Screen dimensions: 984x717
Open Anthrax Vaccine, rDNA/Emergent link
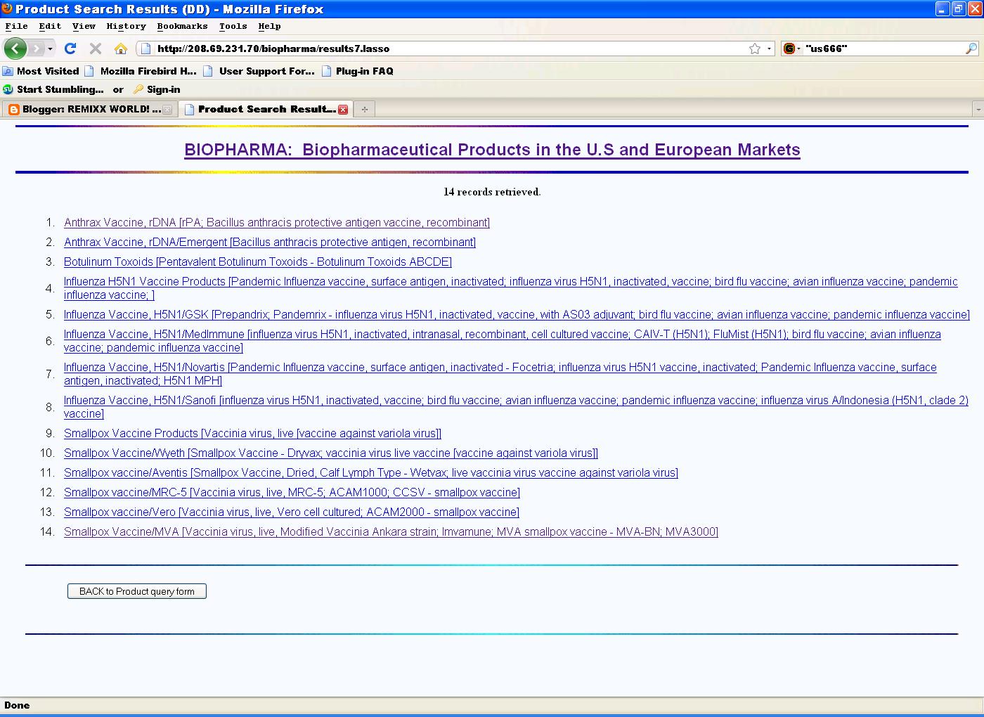(270, 242)
